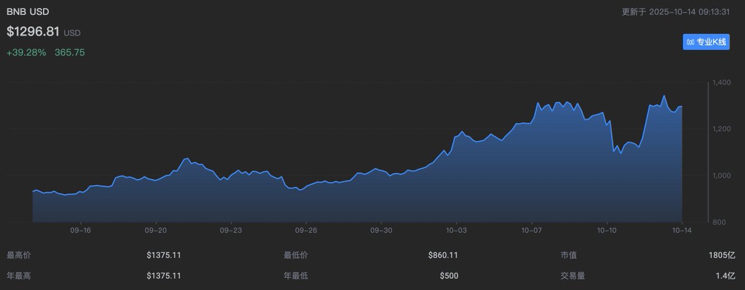Click the +39.28% change percentage
This screenshot has width=745, height=290.
tap(26, 53)
